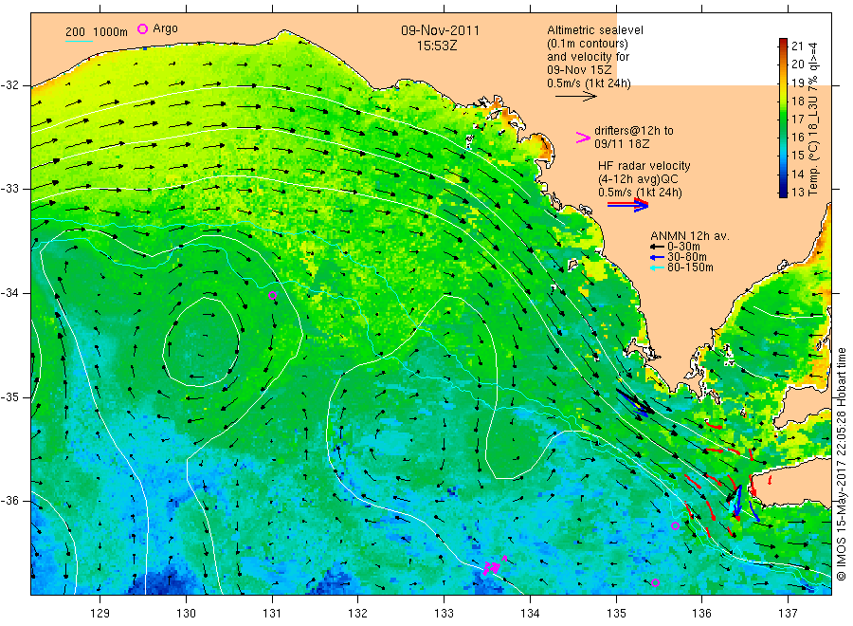Click the 137 longitude axis label

(x=788, y=613)
